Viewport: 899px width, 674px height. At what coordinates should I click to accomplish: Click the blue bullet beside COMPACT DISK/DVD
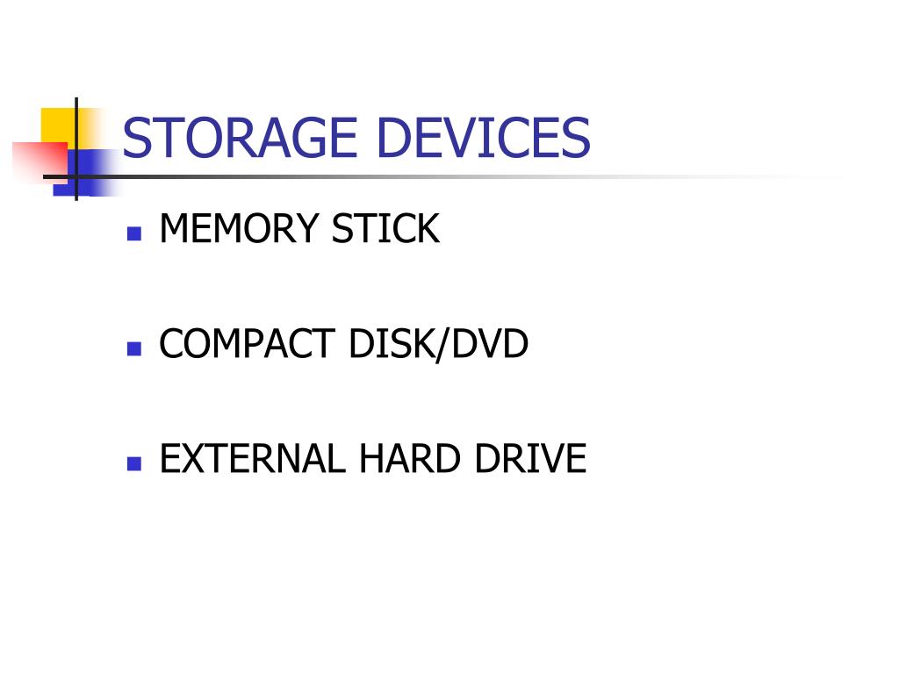pyautogui.click(x=134, y=349)
